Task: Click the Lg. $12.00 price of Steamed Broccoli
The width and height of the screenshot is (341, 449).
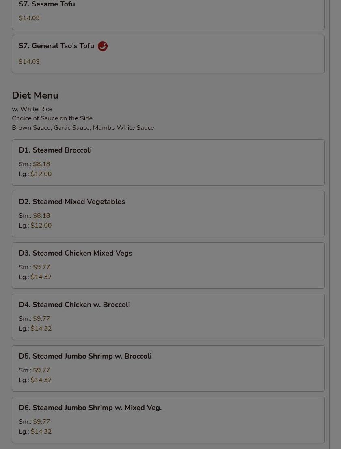Action: click(x=35, y=174)
